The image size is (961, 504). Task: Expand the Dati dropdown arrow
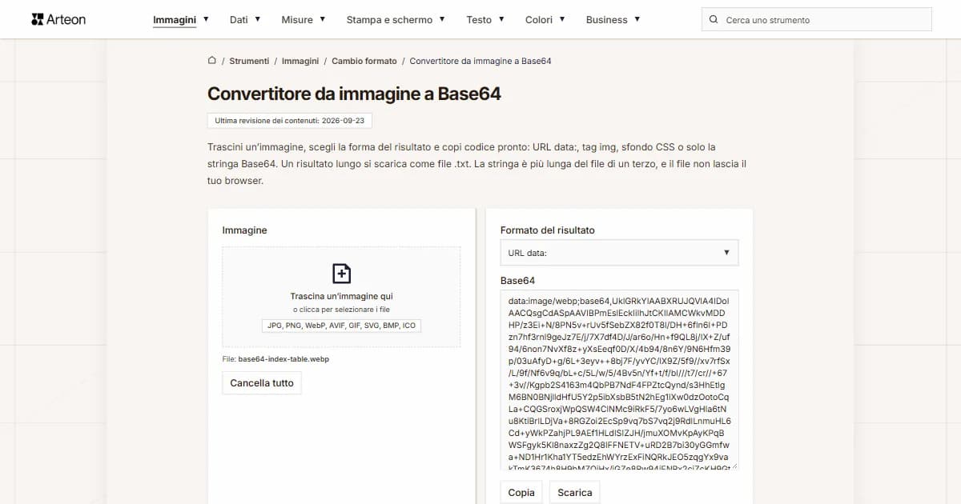tap(257, 19)
